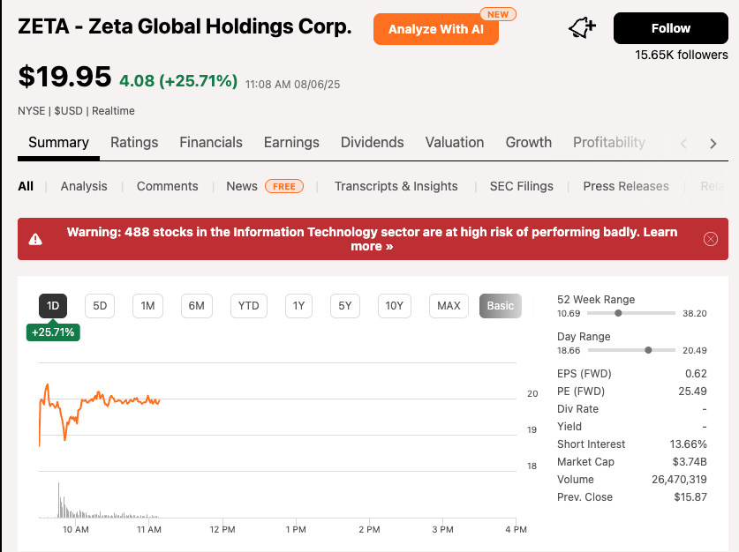
Task: Click the 52 Week Range slider marker
Action: tap(618, 313)
